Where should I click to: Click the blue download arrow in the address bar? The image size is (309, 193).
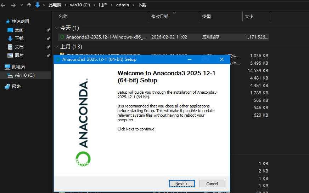[38, 5]
